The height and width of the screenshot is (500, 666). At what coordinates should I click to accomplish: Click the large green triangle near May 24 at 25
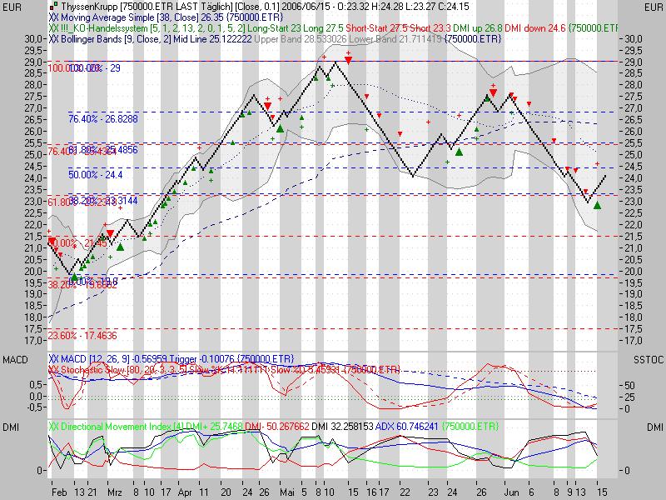point(459,152)
